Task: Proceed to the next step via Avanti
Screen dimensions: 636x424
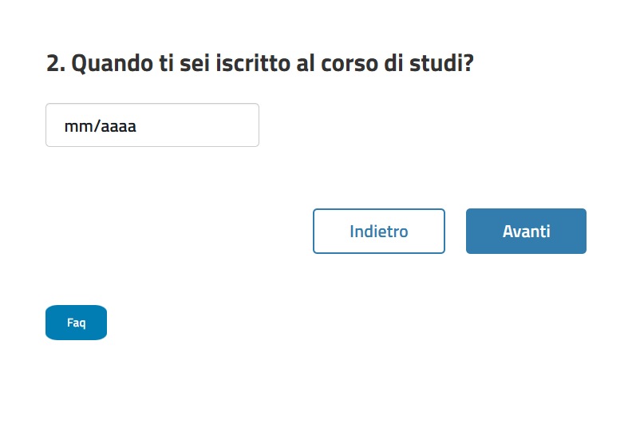Action: pos(526,232)
